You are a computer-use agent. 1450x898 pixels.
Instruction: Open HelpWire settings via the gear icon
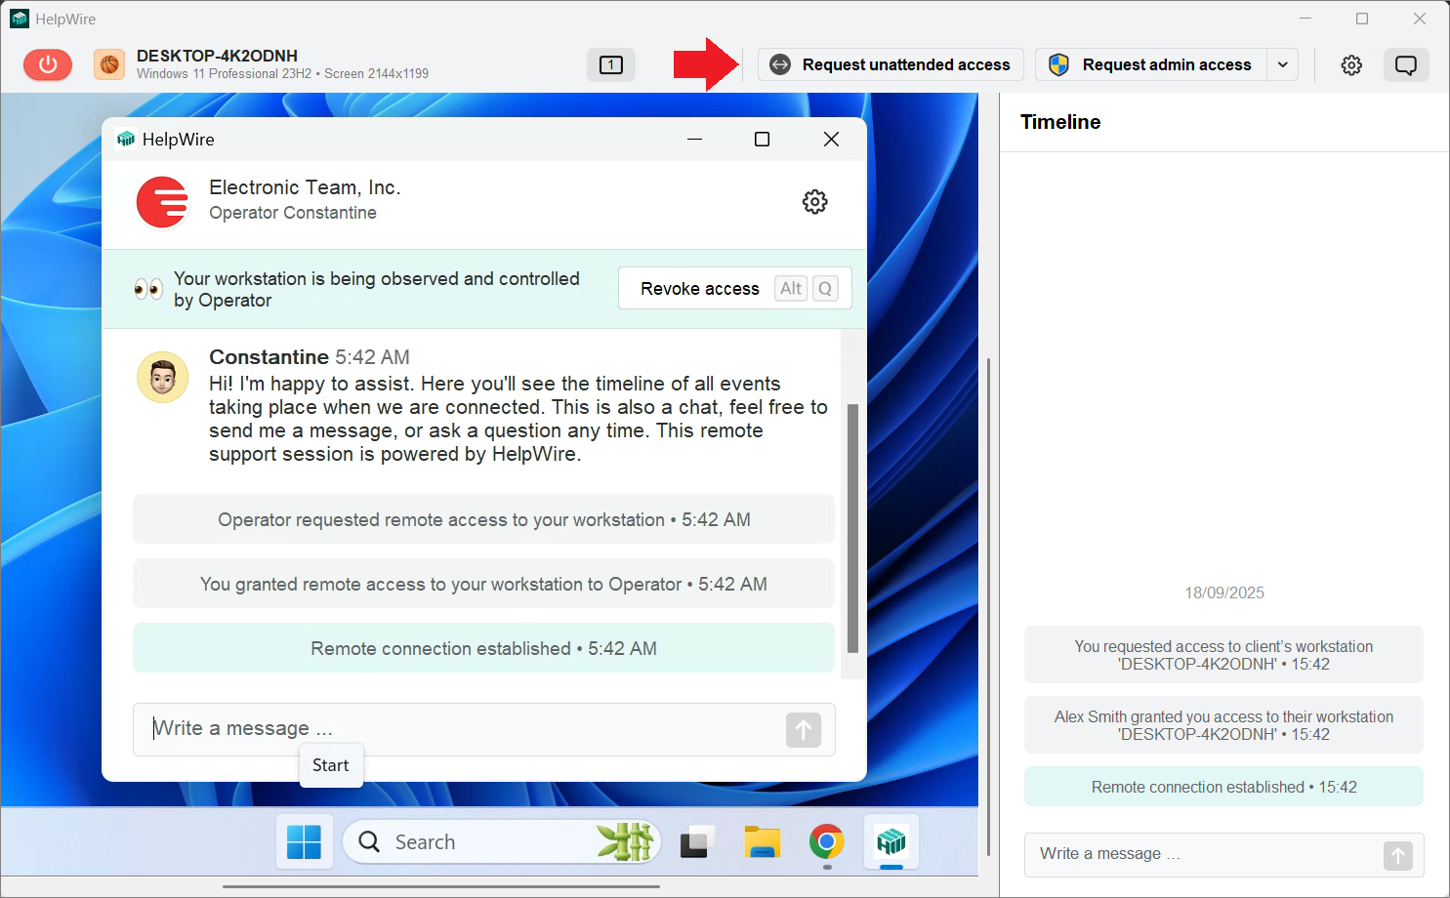[1351, 64]
